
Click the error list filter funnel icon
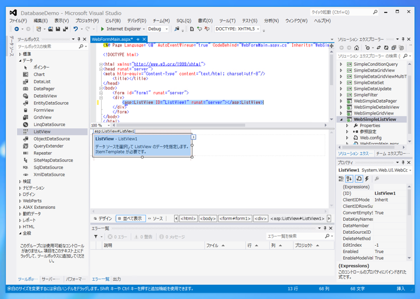coord(96,237)
